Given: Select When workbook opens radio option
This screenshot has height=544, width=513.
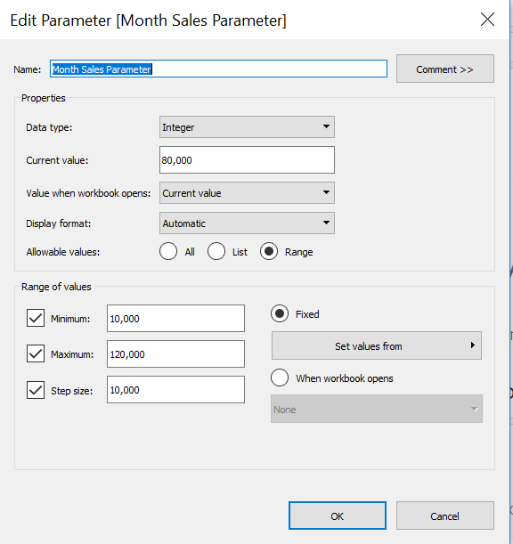Looking at the screenshot, I should click(x=280, y=378).
